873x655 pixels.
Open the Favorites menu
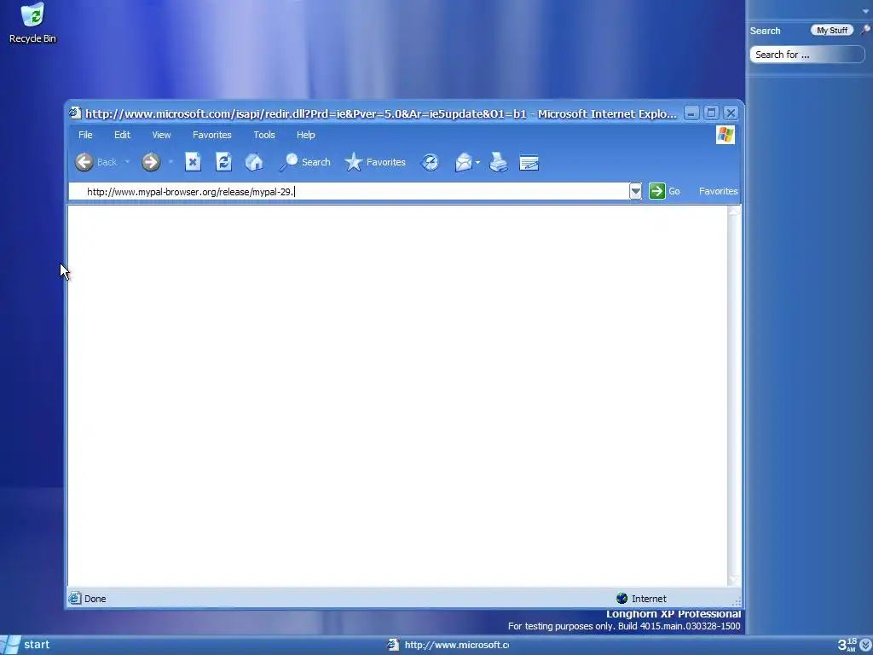point(212,135)
